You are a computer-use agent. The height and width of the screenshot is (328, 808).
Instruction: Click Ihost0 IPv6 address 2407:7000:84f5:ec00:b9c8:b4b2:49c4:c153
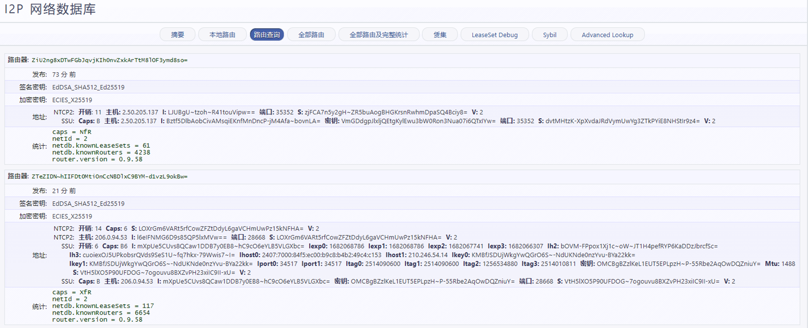point(322,255)
